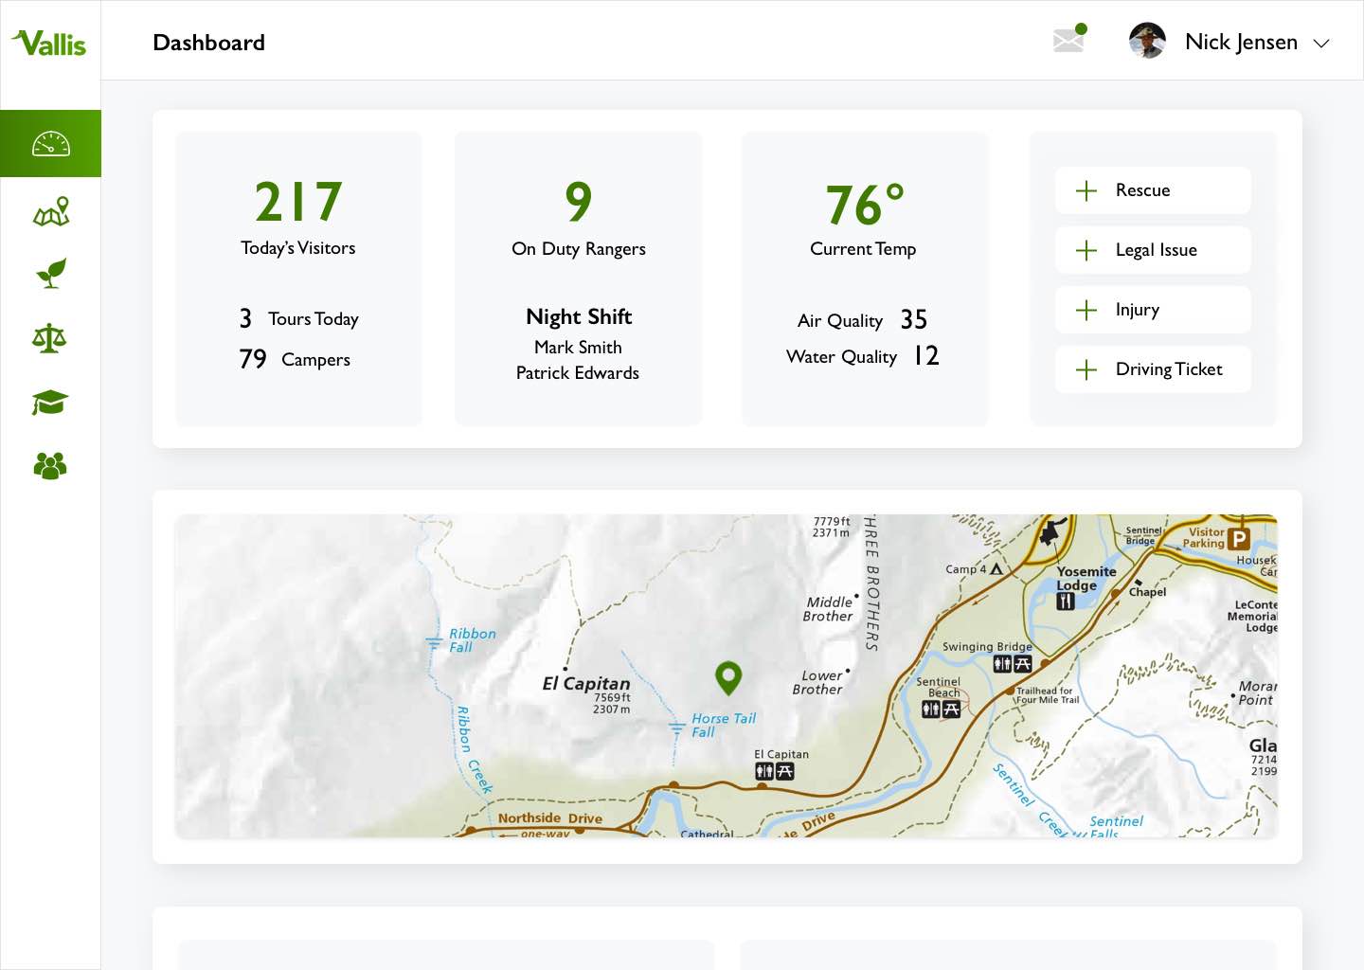The image size is (1364, 970).
Task: Add a new Rescue report
Action: coord(1153,190)
